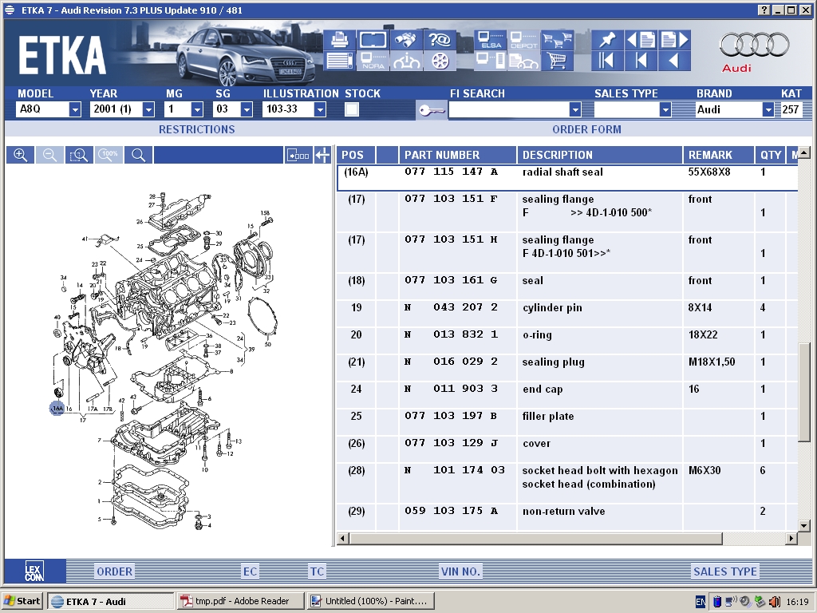Click the document with car icon
The width and height of the screenshot is (817, 613).
tap(523, 61)
